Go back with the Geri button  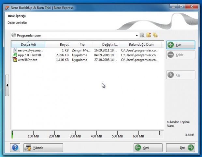[148, 148]
